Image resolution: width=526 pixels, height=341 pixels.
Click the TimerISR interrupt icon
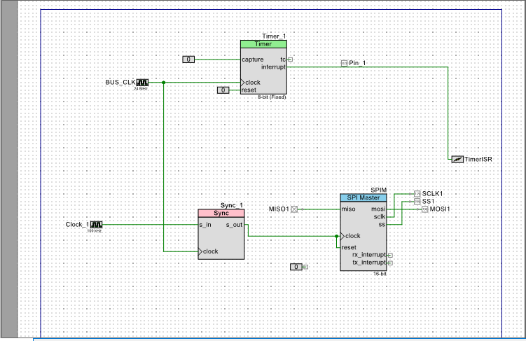click(457, 159)
